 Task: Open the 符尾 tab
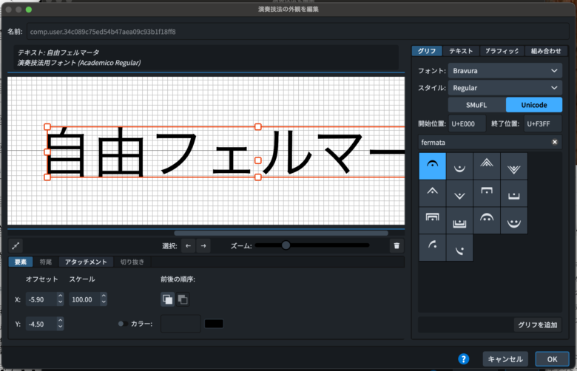(x=46, y=262)
